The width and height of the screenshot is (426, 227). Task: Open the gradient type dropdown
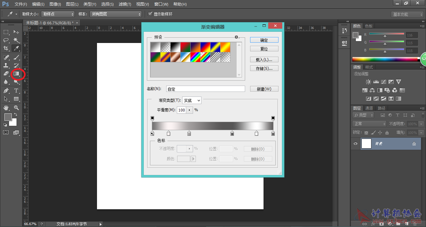(x=192, y=101)
